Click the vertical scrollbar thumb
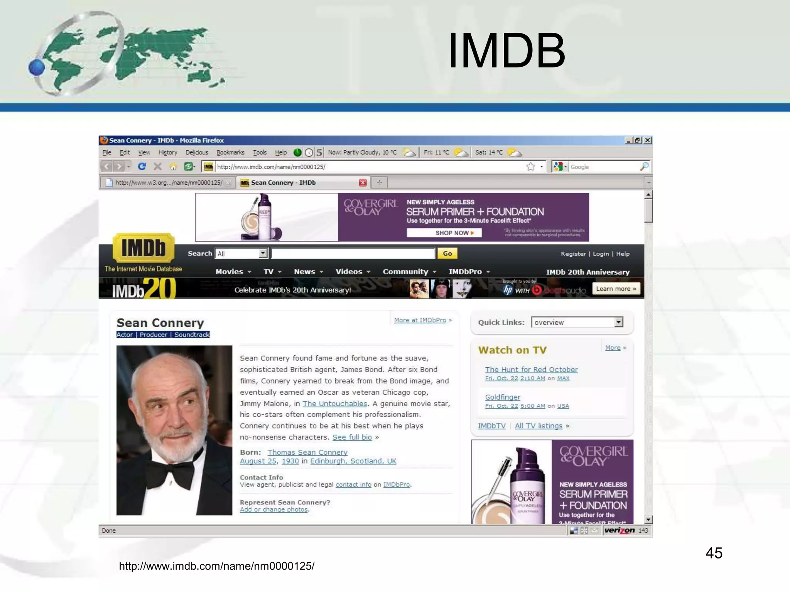 click(x=648, y=210)
